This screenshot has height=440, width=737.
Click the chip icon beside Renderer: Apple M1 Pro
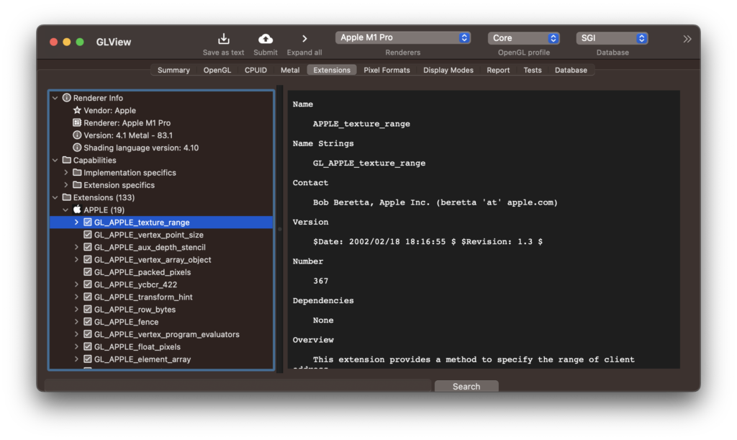[x=77, y=122]
